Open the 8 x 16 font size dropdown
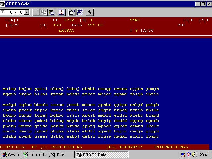 pyautogui.click(x=26, y=12)
